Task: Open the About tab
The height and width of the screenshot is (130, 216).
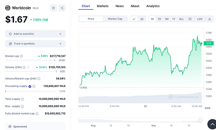Action: 135,6
